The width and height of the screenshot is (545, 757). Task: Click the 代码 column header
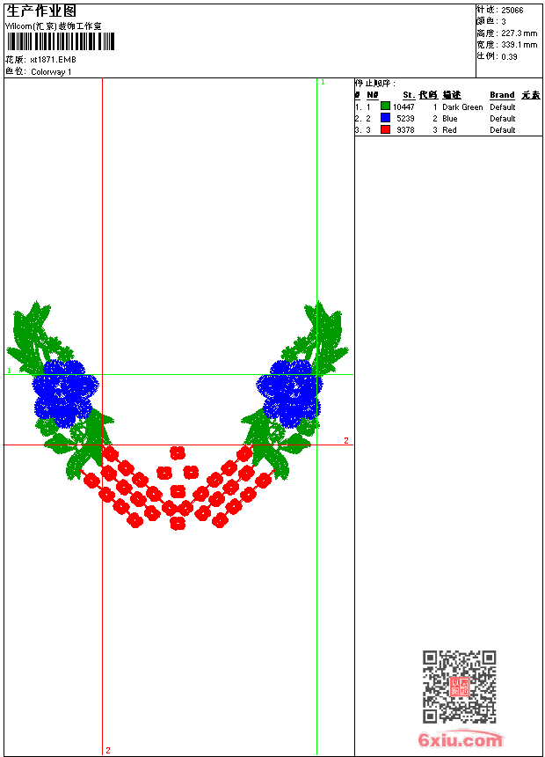pos(428,95)
